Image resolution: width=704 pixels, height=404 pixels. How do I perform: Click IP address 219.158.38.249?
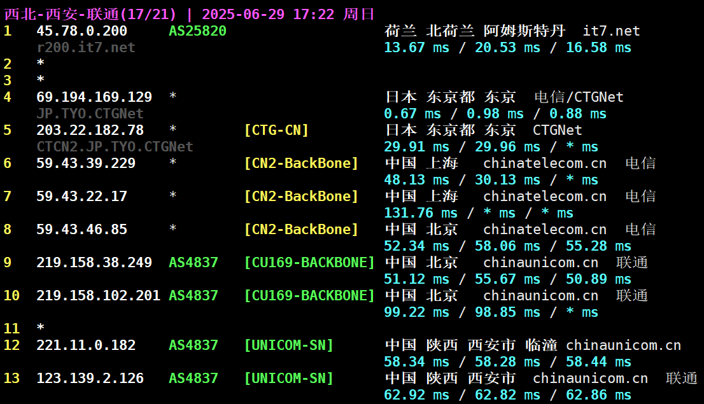pos(94,262)
